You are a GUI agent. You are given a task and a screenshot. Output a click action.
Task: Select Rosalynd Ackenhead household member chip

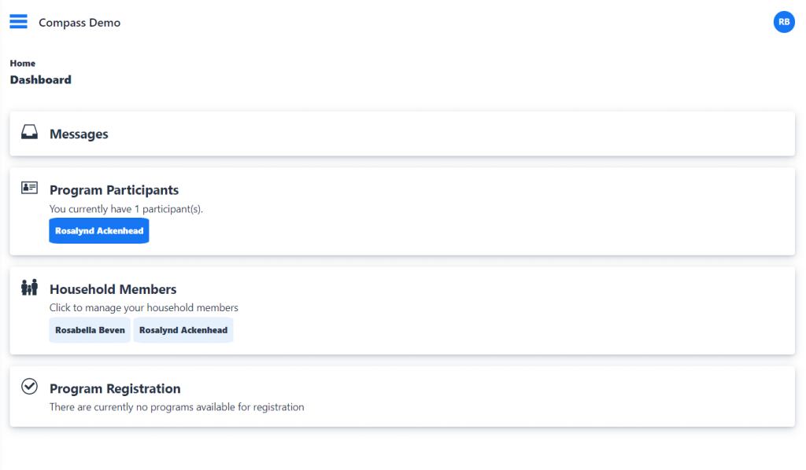[x=183, y=330]
